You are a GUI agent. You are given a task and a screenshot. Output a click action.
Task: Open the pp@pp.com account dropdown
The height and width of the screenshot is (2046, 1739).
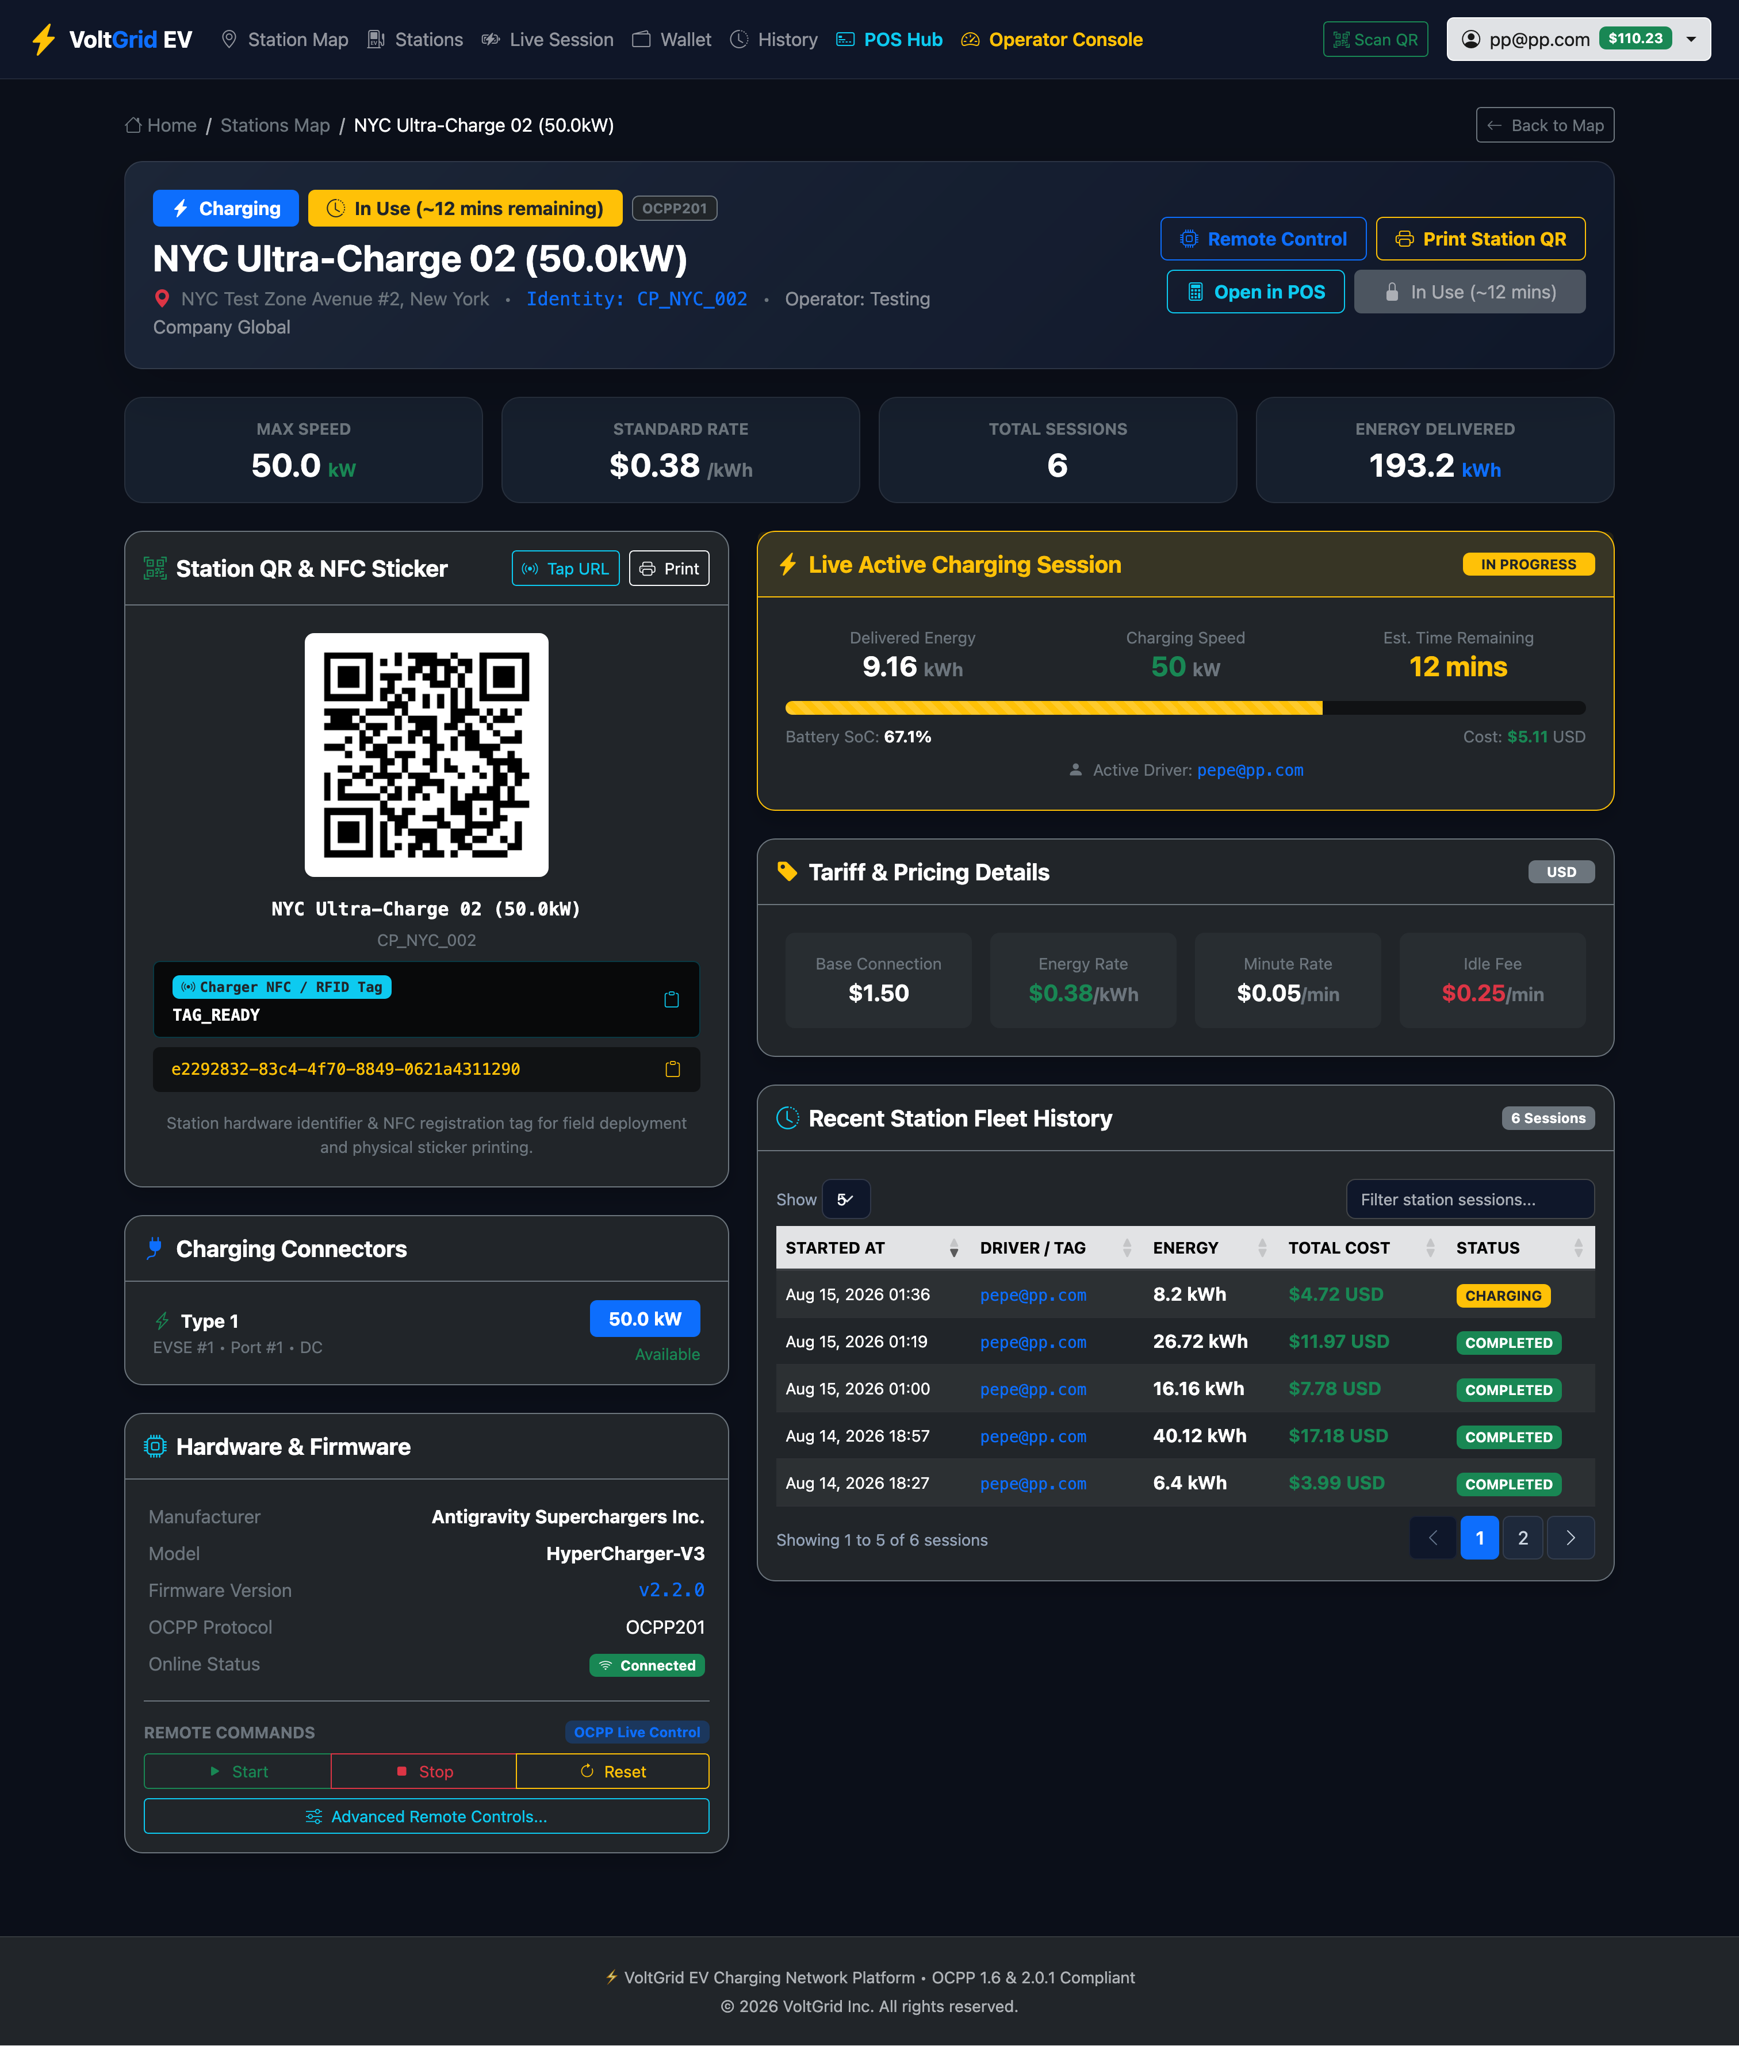point(1579,40)
